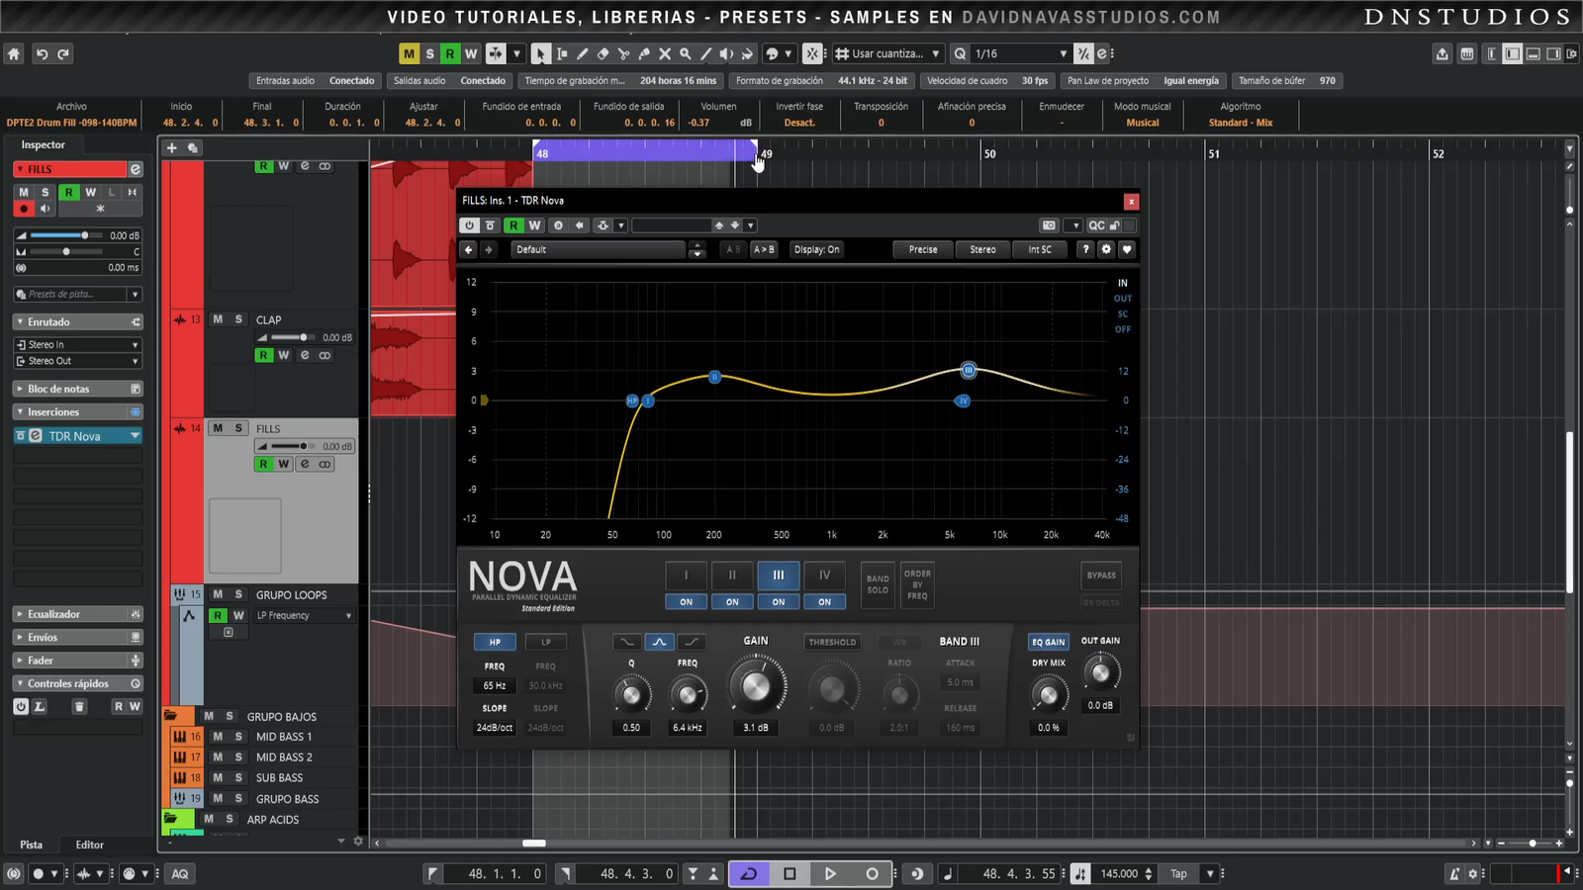Toggle the Cycle loop button
The image size is (1583, 890).
(749, 873)
